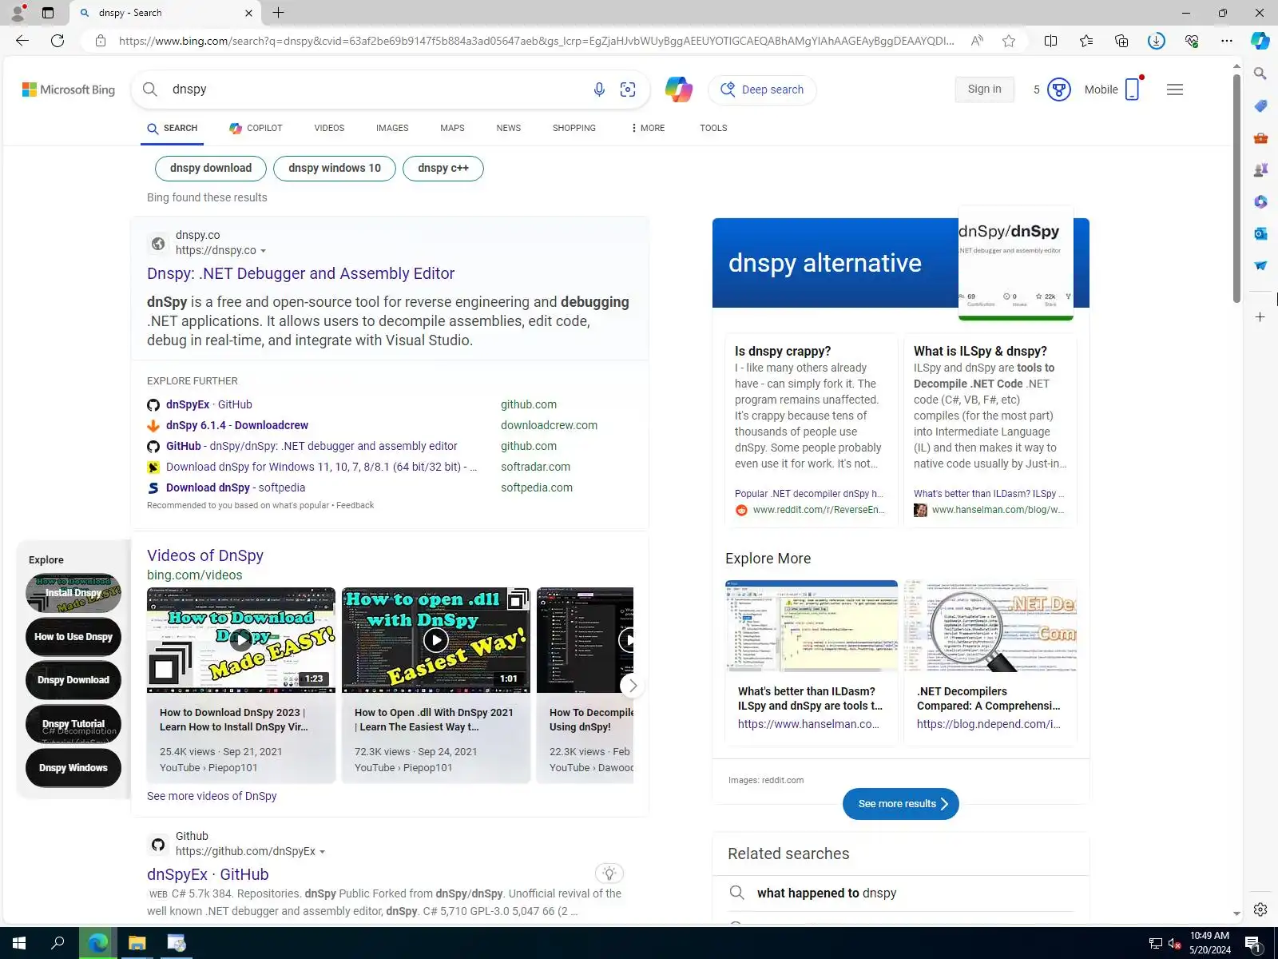The height and width of the screenshot is (959, 1278).
Task: Open tab actions menu icon
Action: (x=48, y=13)
